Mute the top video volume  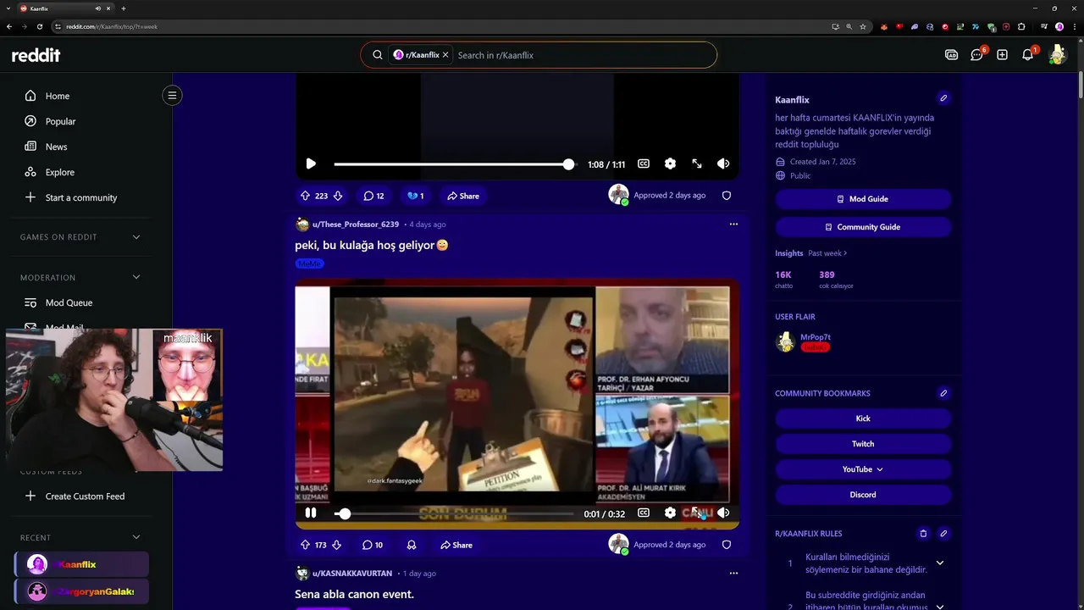(x=723, y=164)
